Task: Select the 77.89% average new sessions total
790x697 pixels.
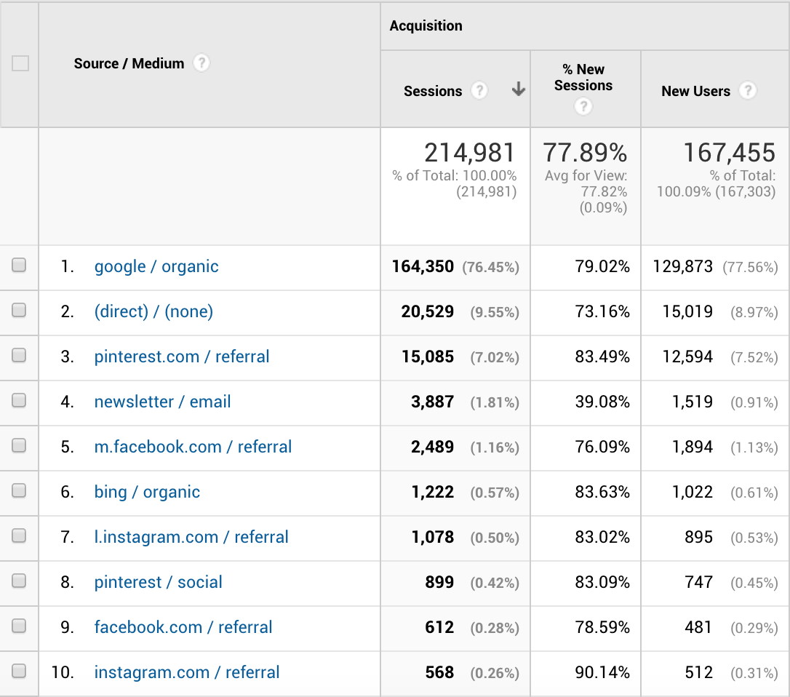Action: click(585, 153)
